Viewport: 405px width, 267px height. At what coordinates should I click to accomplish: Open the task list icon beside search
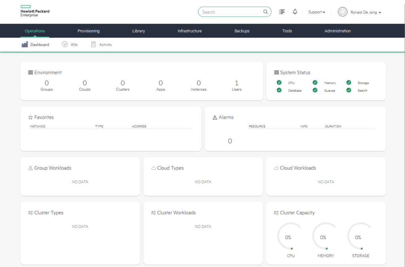(x=282, y=12)
